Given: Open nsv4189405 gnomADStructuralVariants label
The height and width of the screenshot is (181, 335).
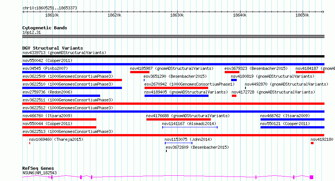Looking at the screenshot, I should [x=186, y=92].
